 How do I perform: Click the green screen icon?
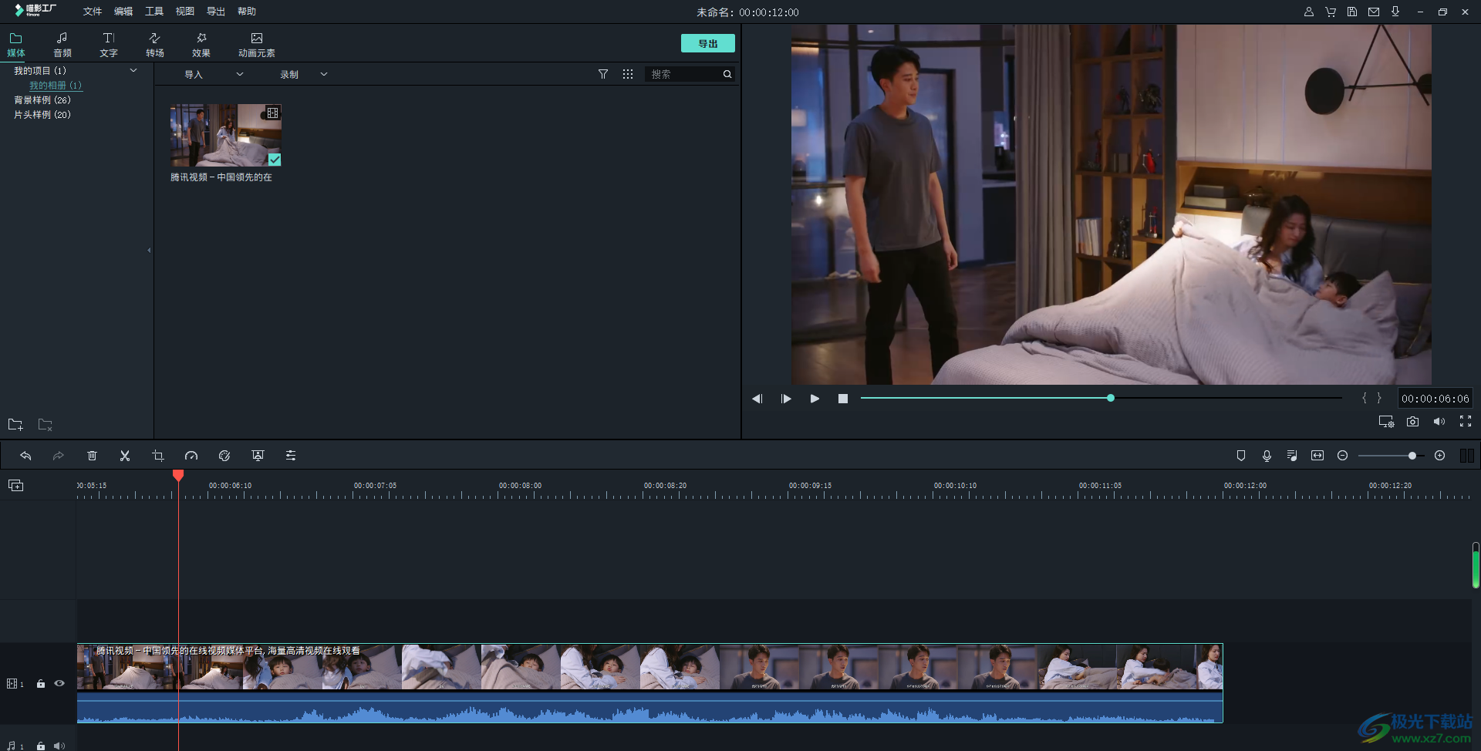click(258, 456)
